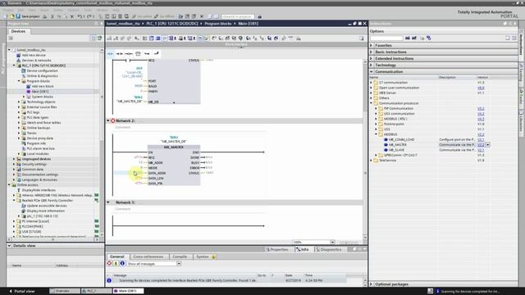The image size is (525, 295).
Task: Switch to Portal view
Action: [22, 292]
